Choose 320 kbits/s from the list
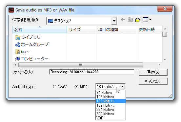The height and width of the screenshot is (122, 181). click(111, 114)
